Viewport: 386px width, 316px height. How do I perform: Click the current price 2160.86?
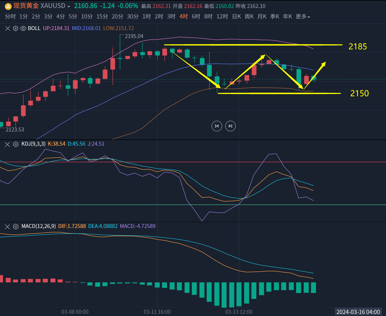86,6
